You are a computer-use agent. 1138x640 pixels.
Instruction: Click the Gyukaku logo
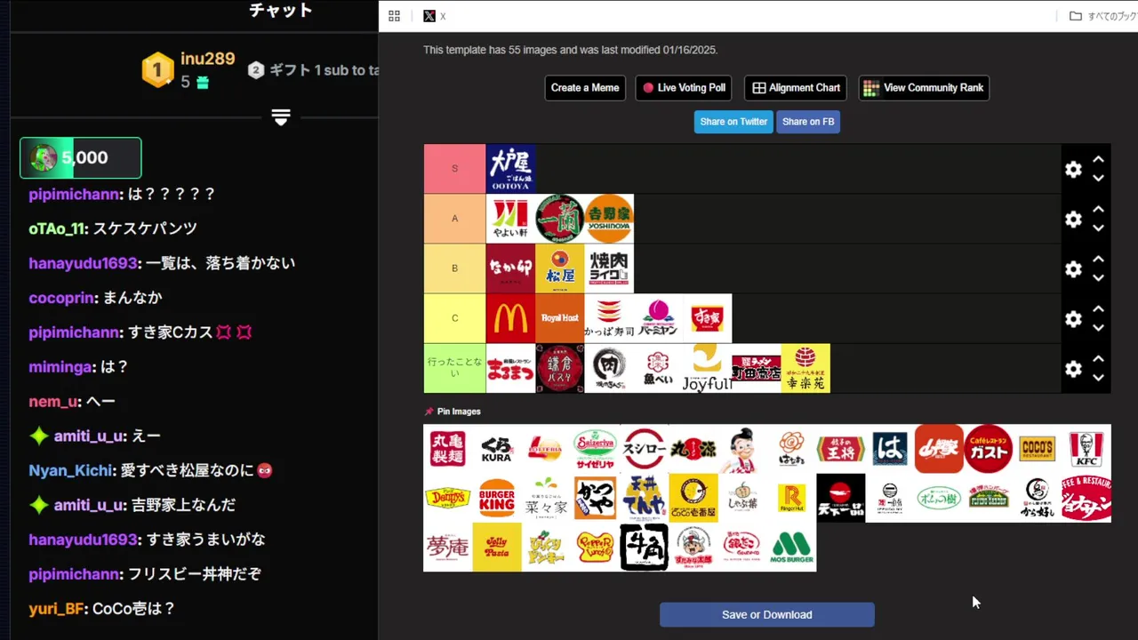[x=644, y=547]
